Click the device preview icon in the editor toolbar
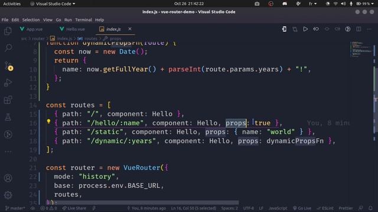This screenshot has width=378, height=212. (x=284, y=29)
